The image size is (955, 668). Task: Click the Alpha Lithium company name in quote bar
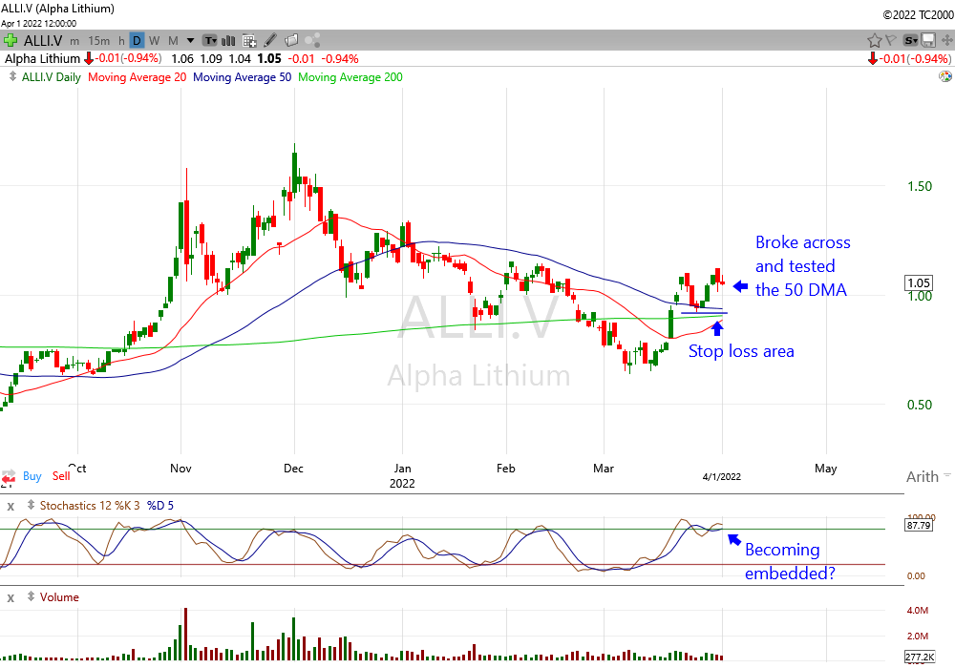tap(42, 59)
